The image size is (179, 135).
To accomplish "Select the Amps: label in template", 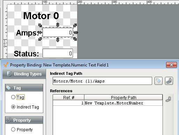I will pos(27,33).
